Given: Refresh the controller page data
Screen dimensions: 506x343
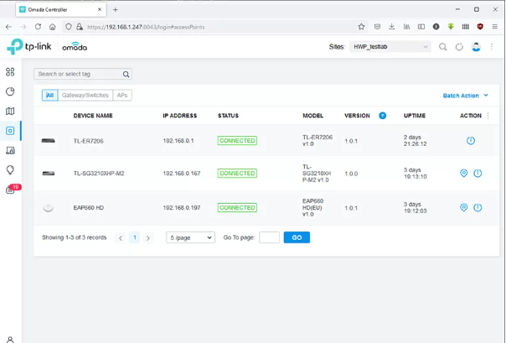Looking at the screenshot, I should click(x=459, y=47).
